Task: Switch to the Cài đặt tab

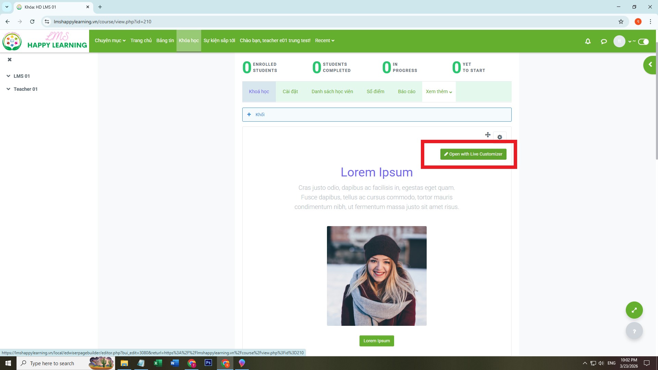Action: point(290,91)
